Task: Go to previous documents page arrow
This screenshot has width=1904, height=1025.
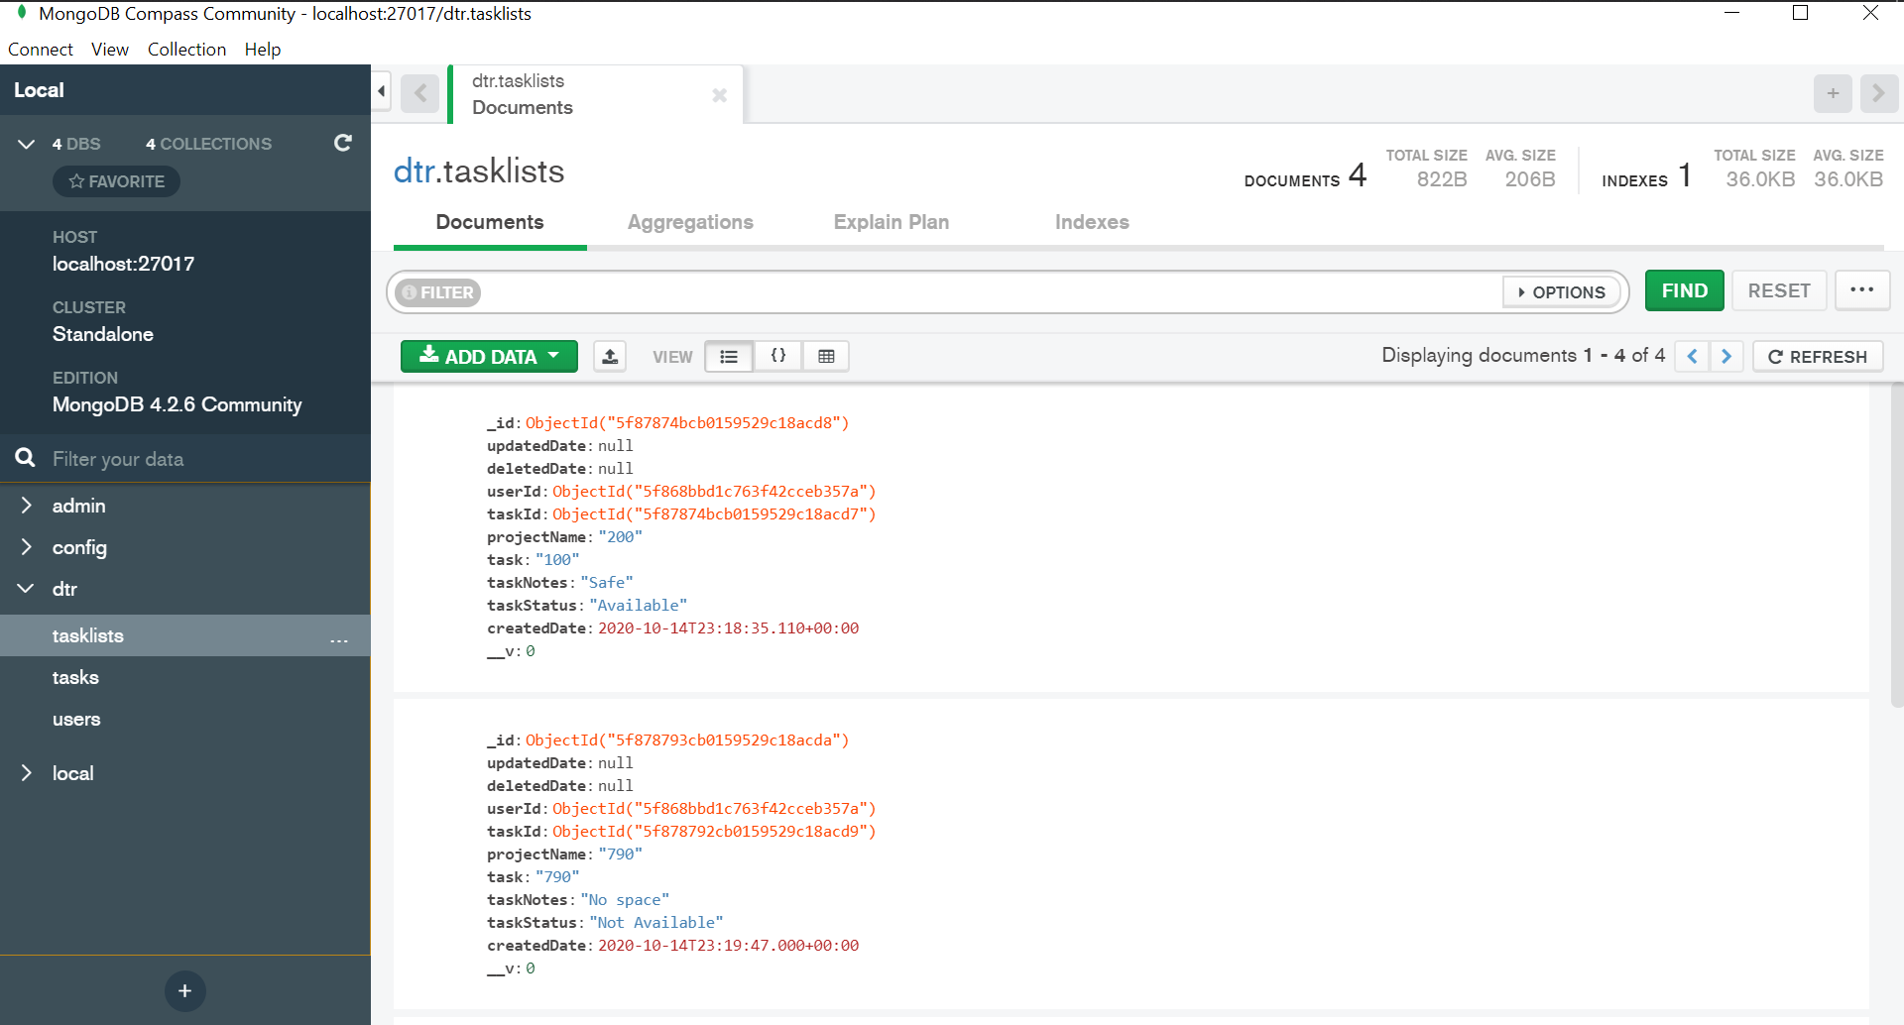Action: coord(1691,355)
